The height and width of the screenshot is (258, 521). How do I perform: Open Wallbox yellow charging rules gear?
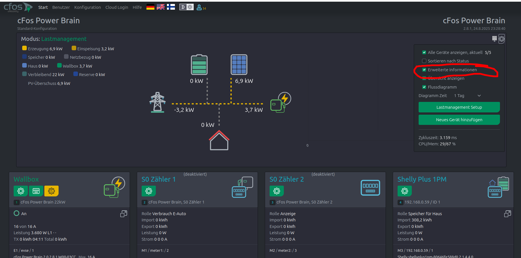[51, 191]
